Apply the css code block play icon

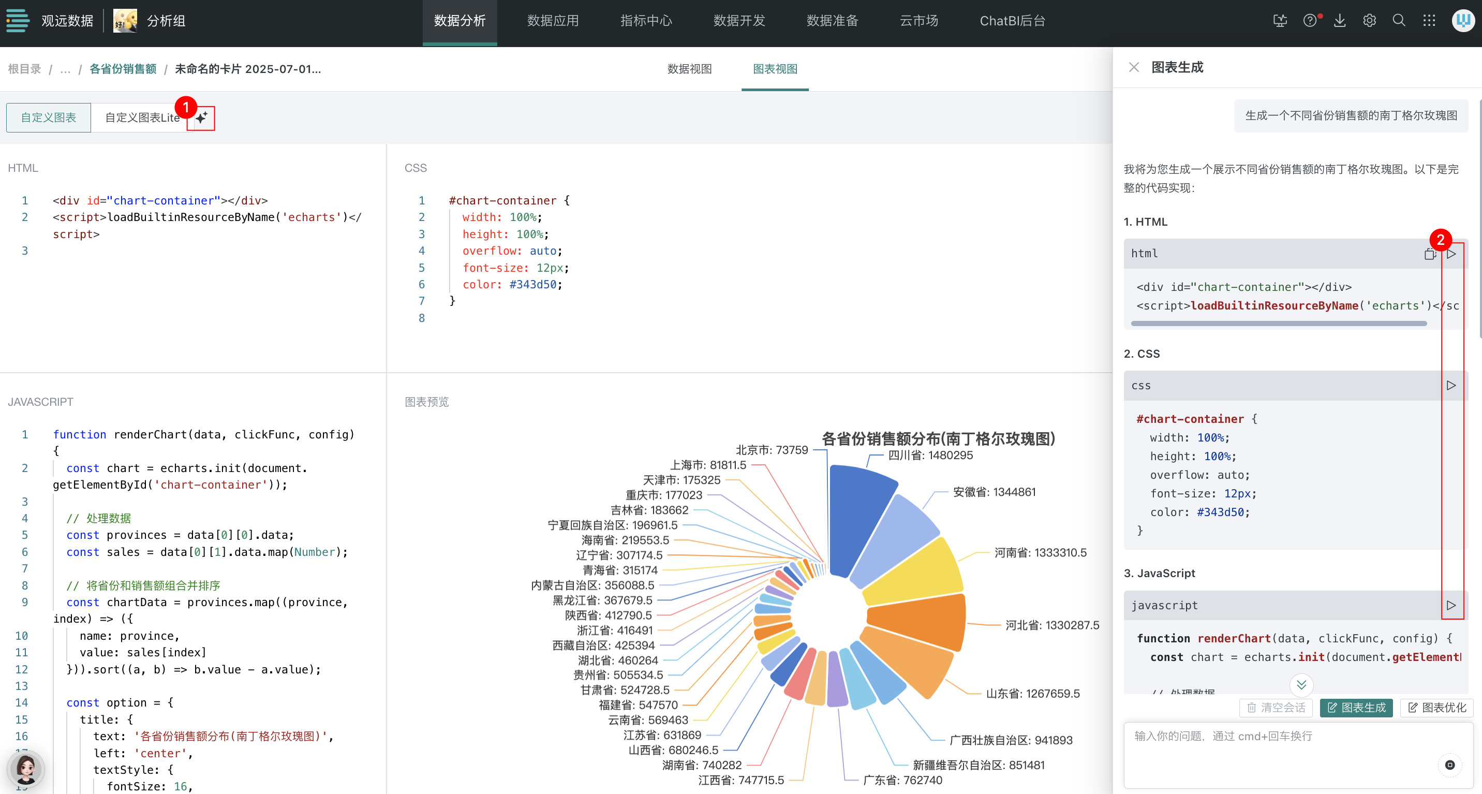pyautogui.click(x=1451, y=386)
